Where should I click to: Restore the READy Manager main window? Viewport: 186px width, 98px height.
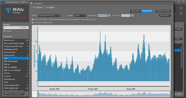point(178,1)
